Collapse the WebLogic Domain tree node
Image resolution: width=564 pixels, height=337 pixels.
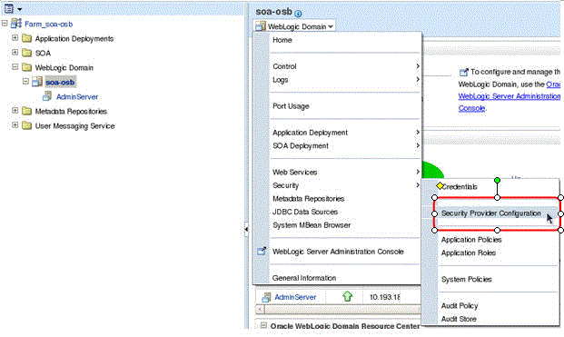(15, 66)
